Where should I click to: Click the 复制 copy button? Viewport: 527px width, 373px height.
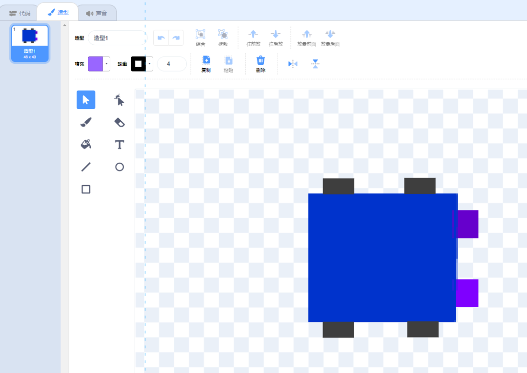206,64
